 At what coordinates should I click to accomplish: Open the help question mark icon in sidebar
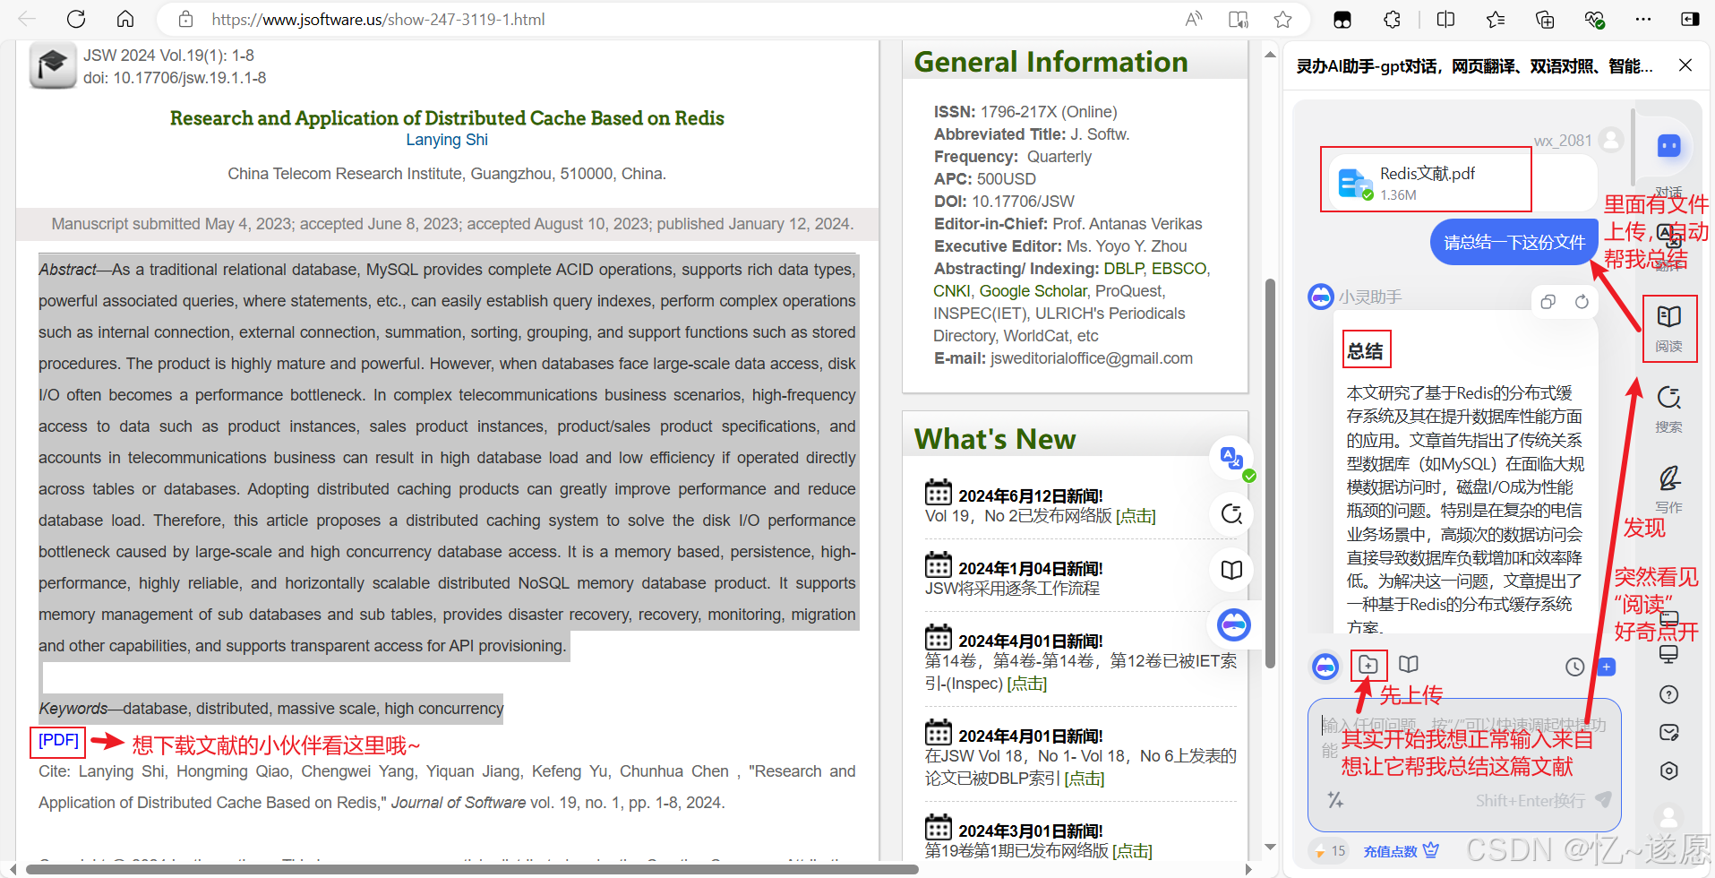[x=1668, y=694]
